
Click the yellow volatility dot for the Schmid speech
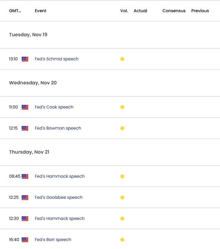pyautogui.click(x=122, y=59)
